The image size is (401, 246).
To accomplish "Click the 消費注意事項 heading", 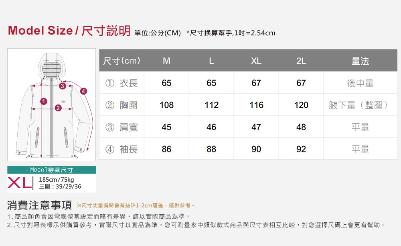I will coord(40,205).
